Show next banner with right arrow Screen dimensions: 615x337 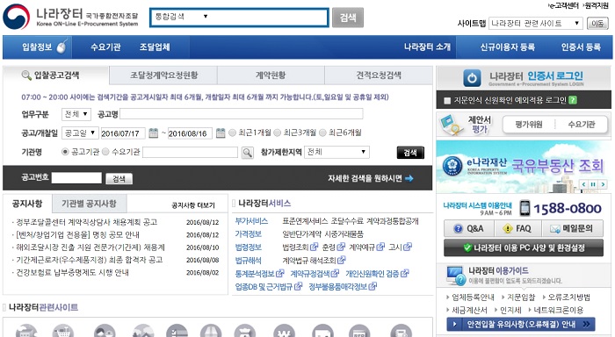603,184
